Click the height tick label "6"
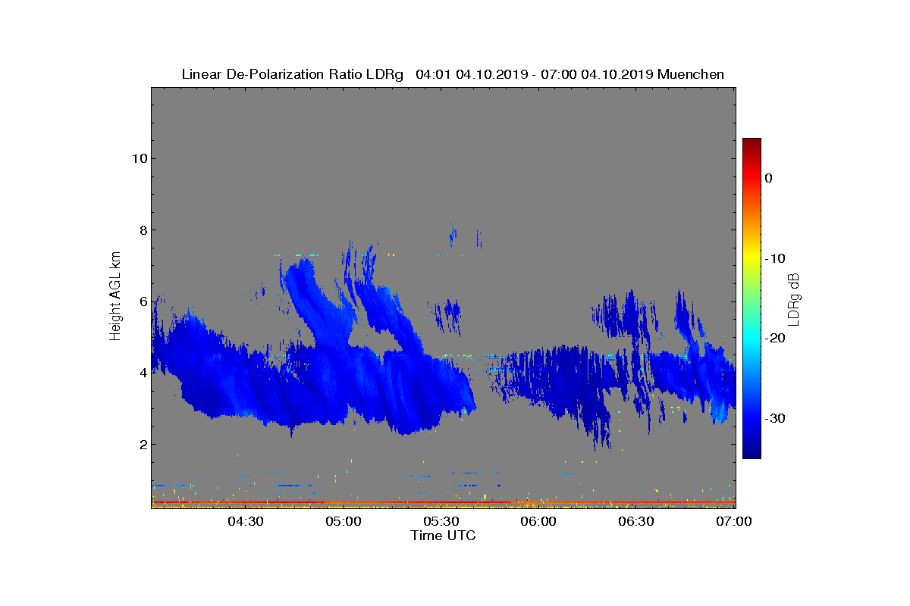 [143, 301]
